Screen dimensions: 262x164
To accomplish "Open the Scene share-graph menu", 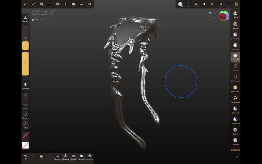I will point(41,4).
